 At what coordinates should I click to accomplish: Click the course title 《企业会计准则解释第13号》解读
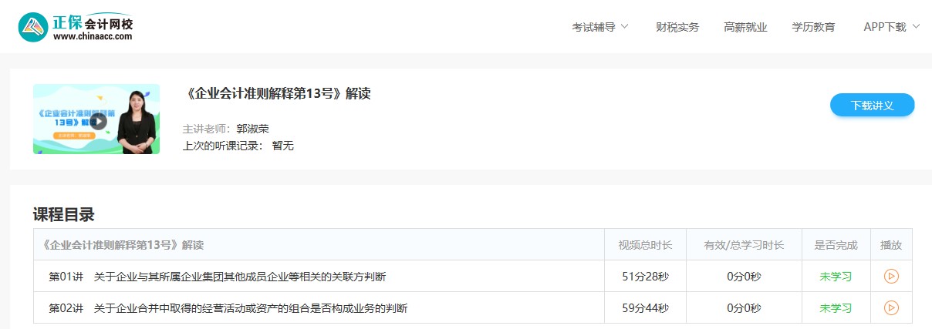pyautogui.click(x=279, y=94)
